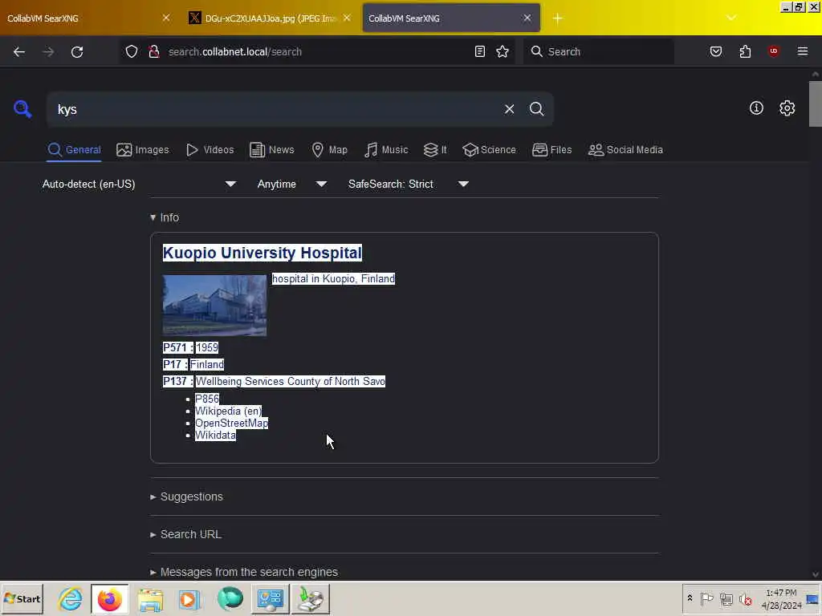Screen dimensions: 822x616
Task: Open the Action Center flag icon
Action: (706, 598)
